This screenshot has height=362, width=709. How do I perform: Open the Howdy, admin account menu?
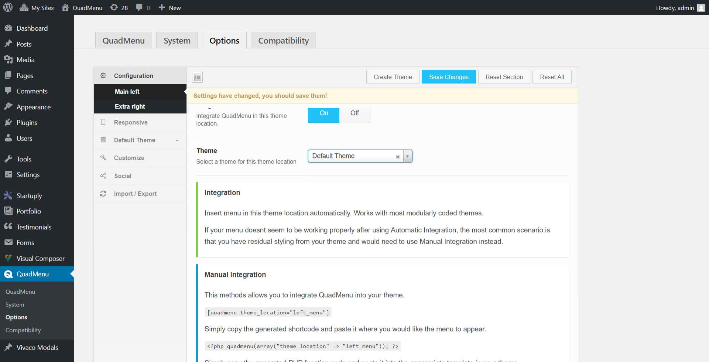[681, 8]
